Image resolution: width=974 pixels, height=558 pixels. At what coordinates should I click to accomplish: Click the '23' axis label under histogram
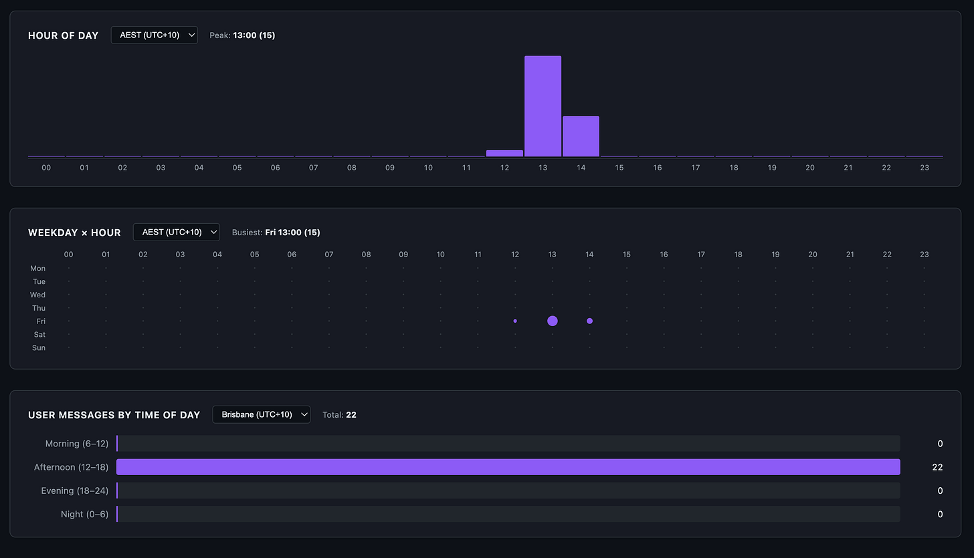coord(924,168)
